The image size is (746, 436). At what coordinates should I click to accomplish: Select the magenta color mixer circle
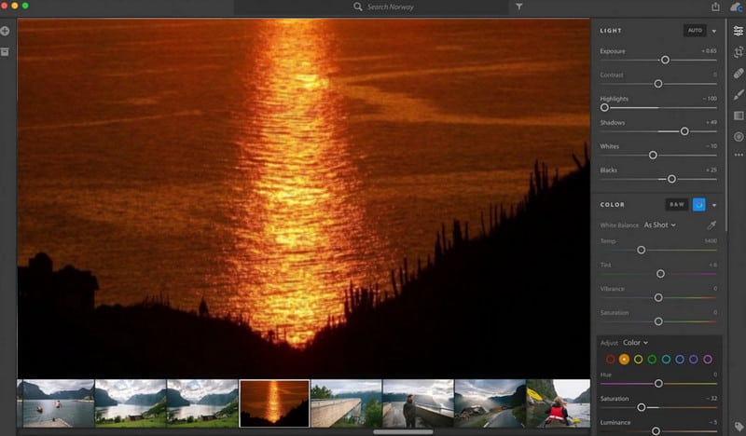(x=708, y=360)
